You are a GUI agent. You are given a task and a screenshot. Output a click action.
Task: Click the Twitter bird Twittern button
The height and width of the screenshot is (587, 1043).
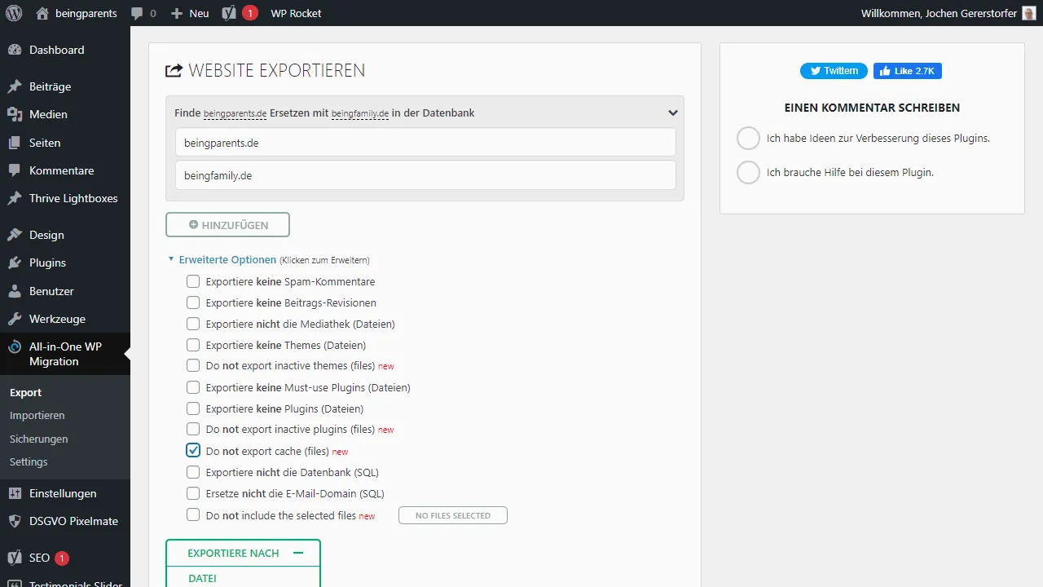[834, 71]
